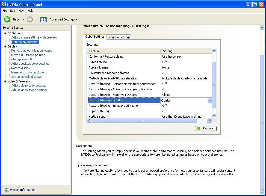The image size is (266, 196).
Task: Select the Rotate display task
Action: [20, 68]
